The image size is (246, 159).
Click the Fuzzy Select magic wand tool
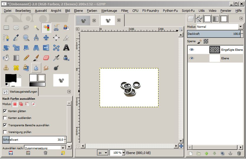[36, 28]
